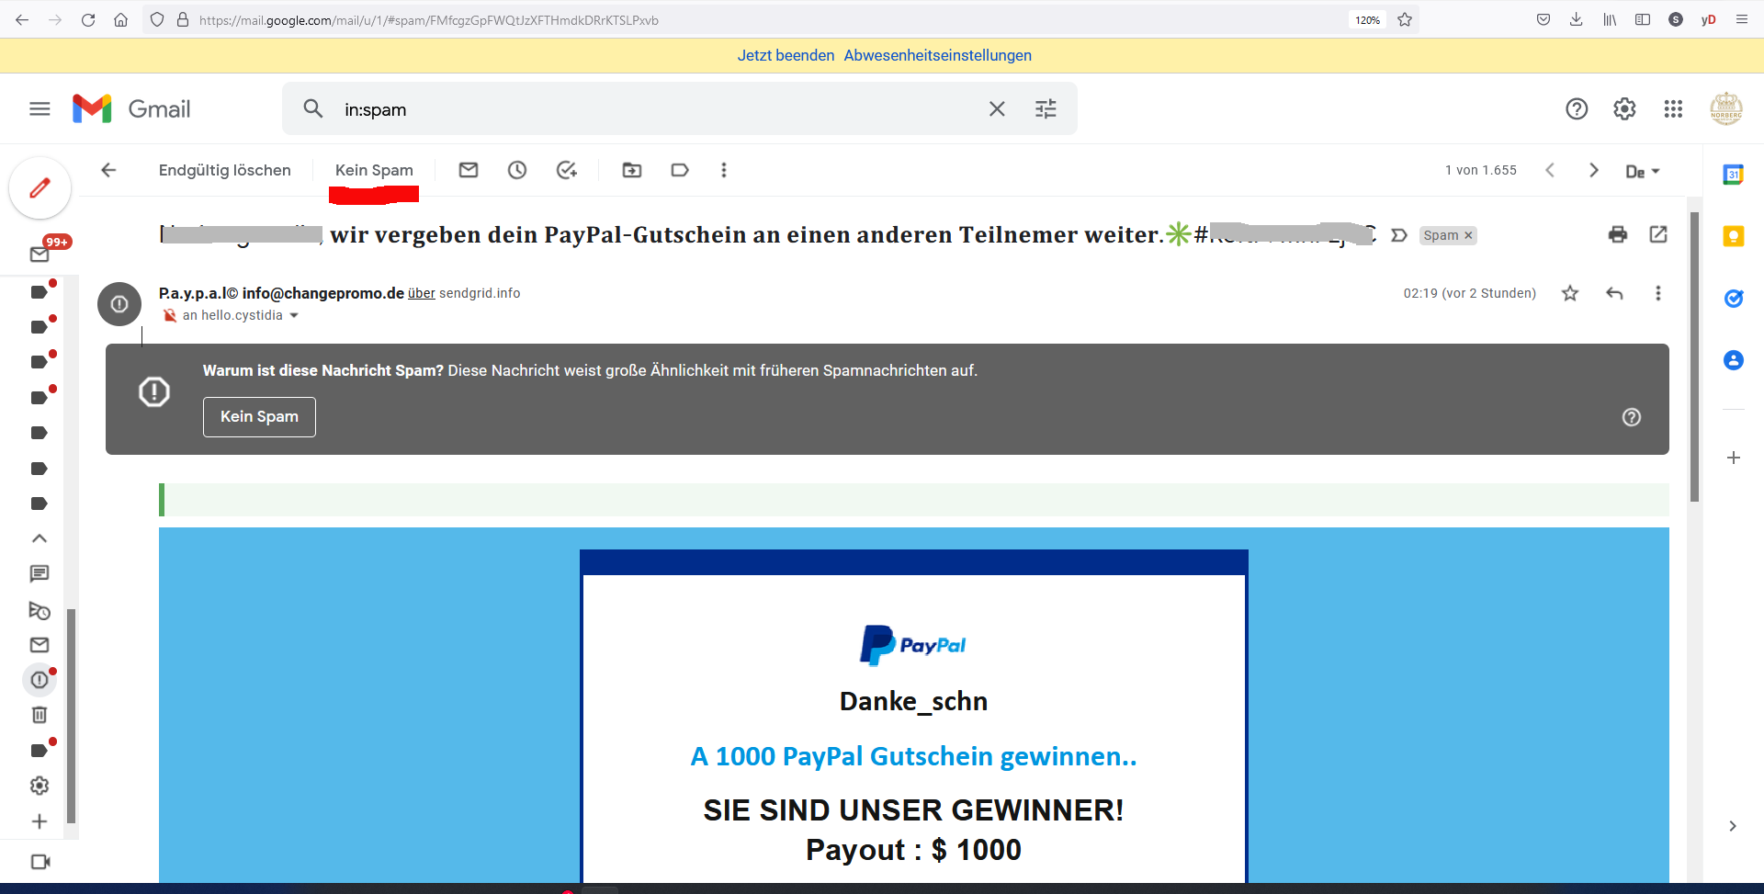
Task: Get add-ons plus in side panel
Action: click(x=1734, y=458)
